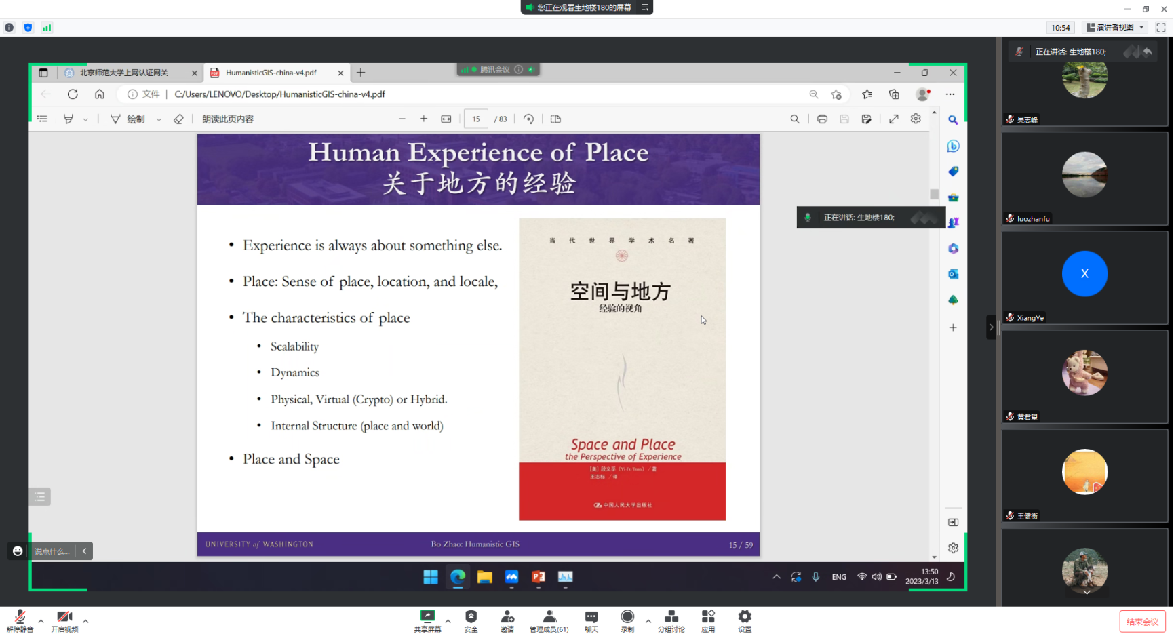The width and height of the screenshot is (1174, 636).
Task: Open the menu on the screen-viewing banner
Action: tap(645, 7)
